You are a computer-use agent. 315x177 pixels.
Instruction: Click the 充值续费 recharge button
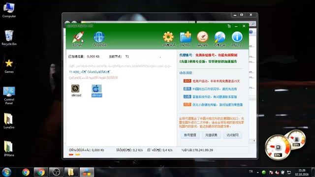click(211, 135)
